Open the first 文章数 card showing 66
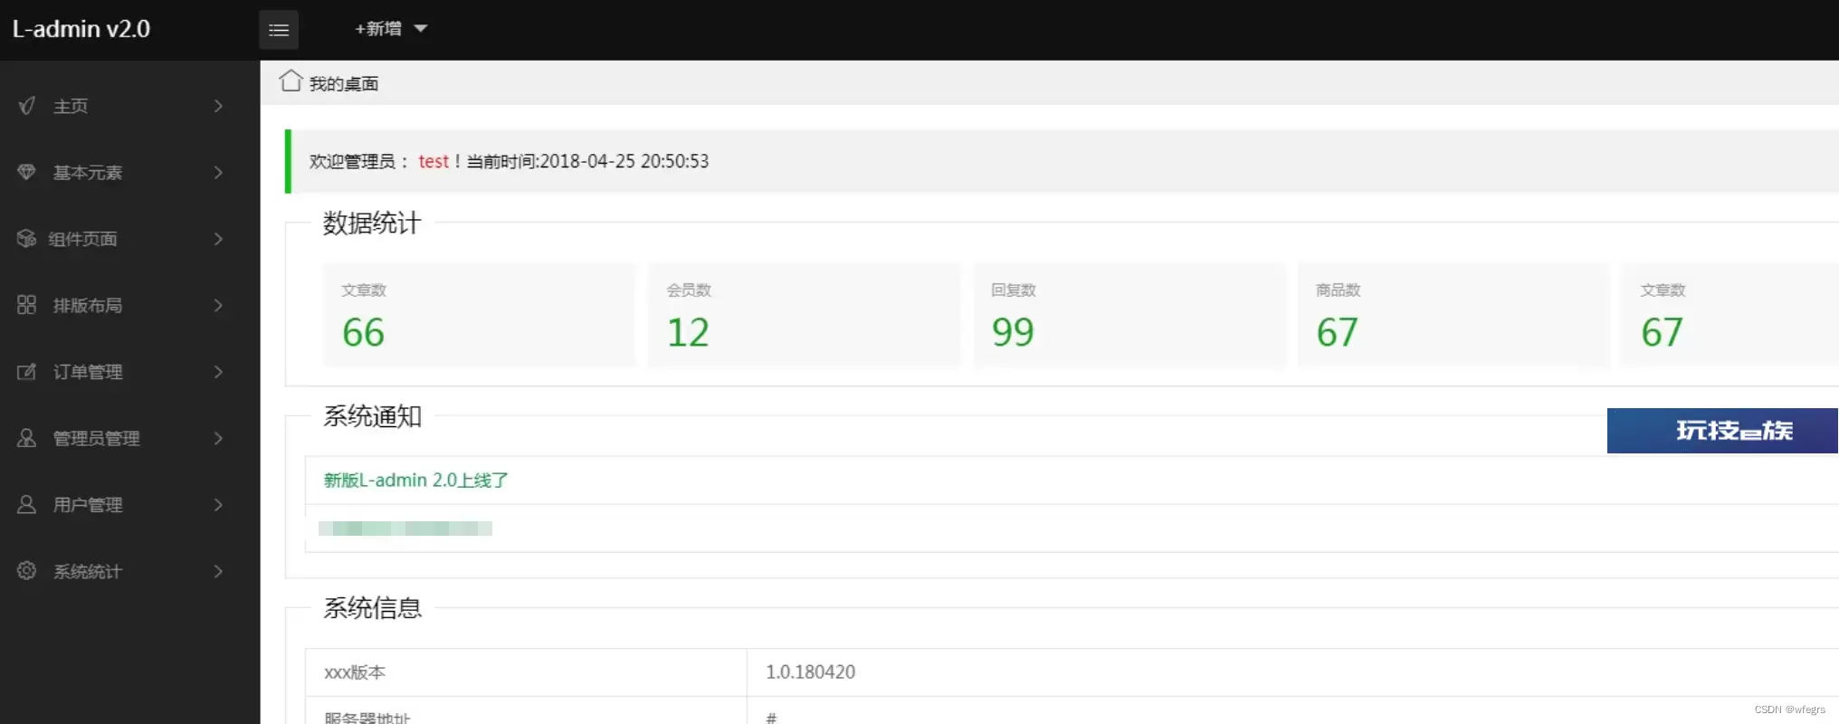Viewport: 1839px width, 724px height. 480,315
